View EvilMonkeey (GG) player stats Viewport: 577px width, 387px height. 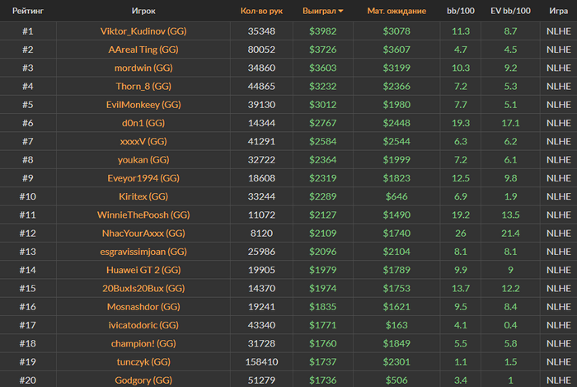(143, 105)
